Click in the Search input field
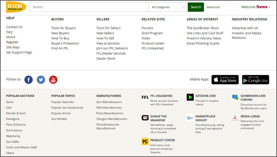The image size is (277, 157). [89, 7]
